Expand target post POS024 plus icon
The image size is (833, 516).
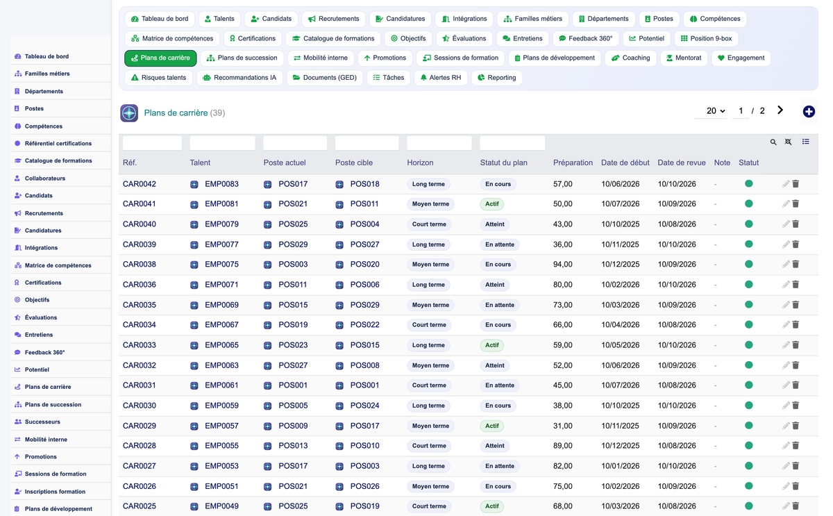(x=339, y=406)
